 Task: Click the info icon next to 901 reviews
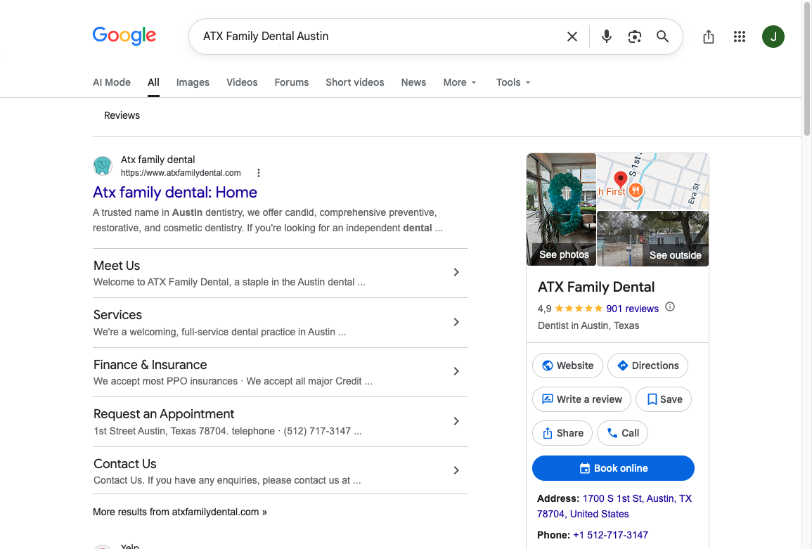click(669, 306)
